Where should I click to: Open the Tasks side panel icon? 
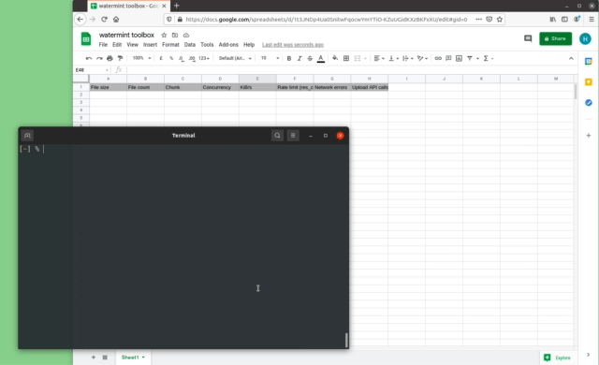(589, 103)
